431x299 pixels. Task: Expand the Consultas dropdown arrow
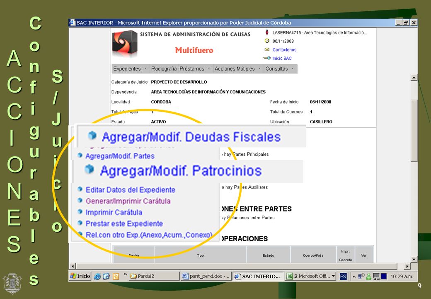(293, 68)
